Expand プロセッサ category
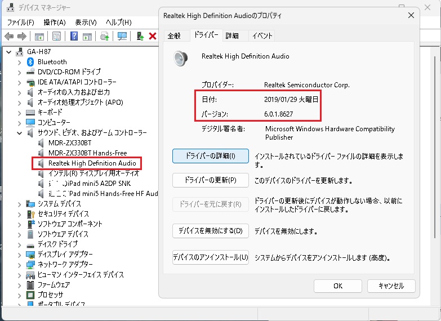441x321 pixels. point(19,295)
